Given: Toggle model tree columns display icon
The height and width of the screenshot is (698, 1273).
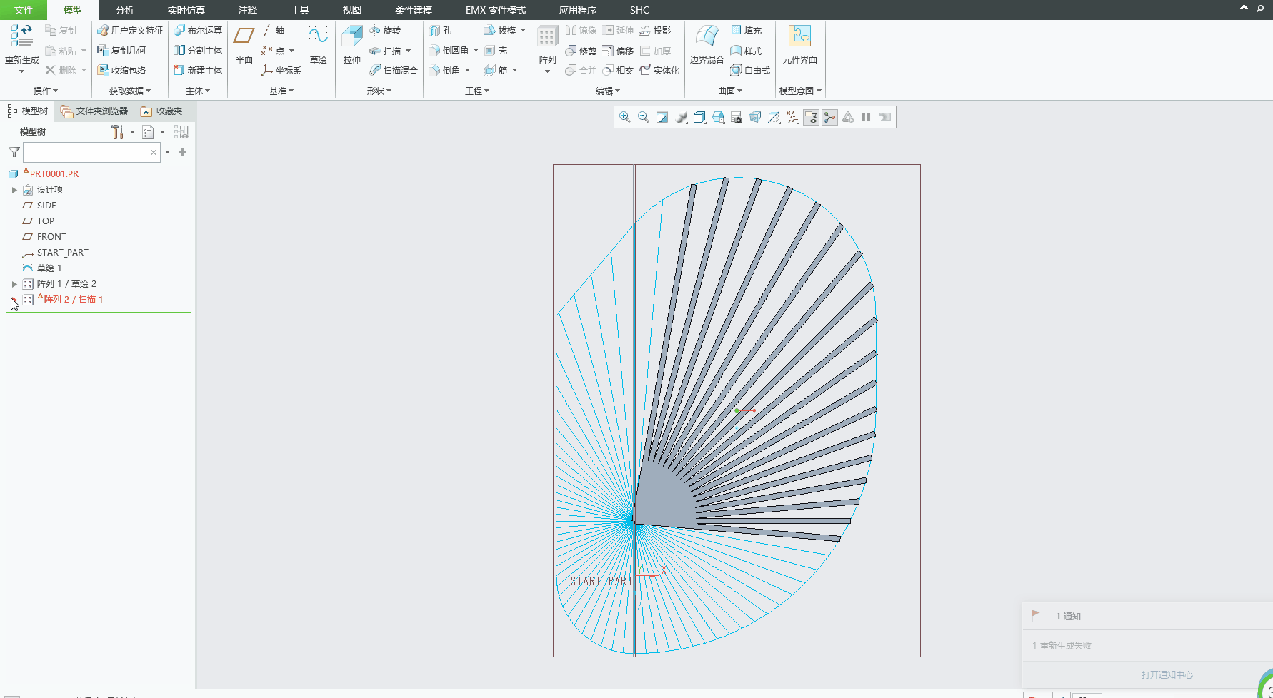Looking at the screenshot, I should pos(181,132).
